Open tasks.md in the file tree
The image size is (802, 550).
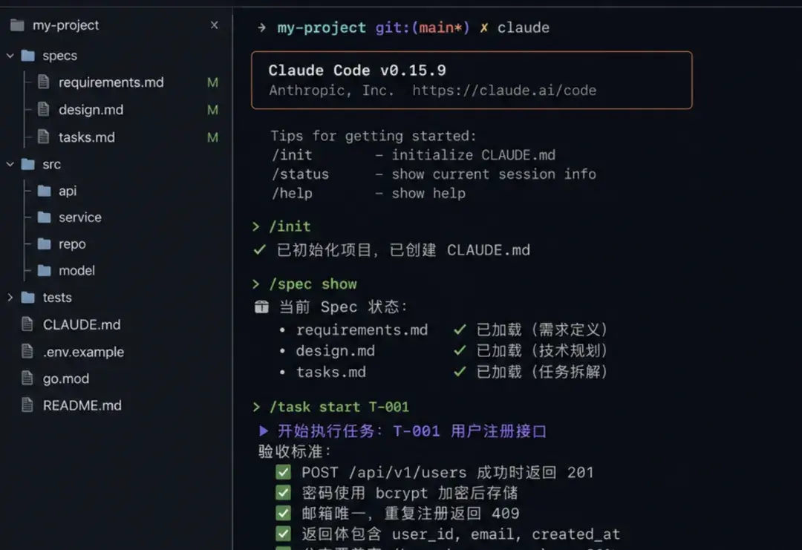tap(86, 137)
